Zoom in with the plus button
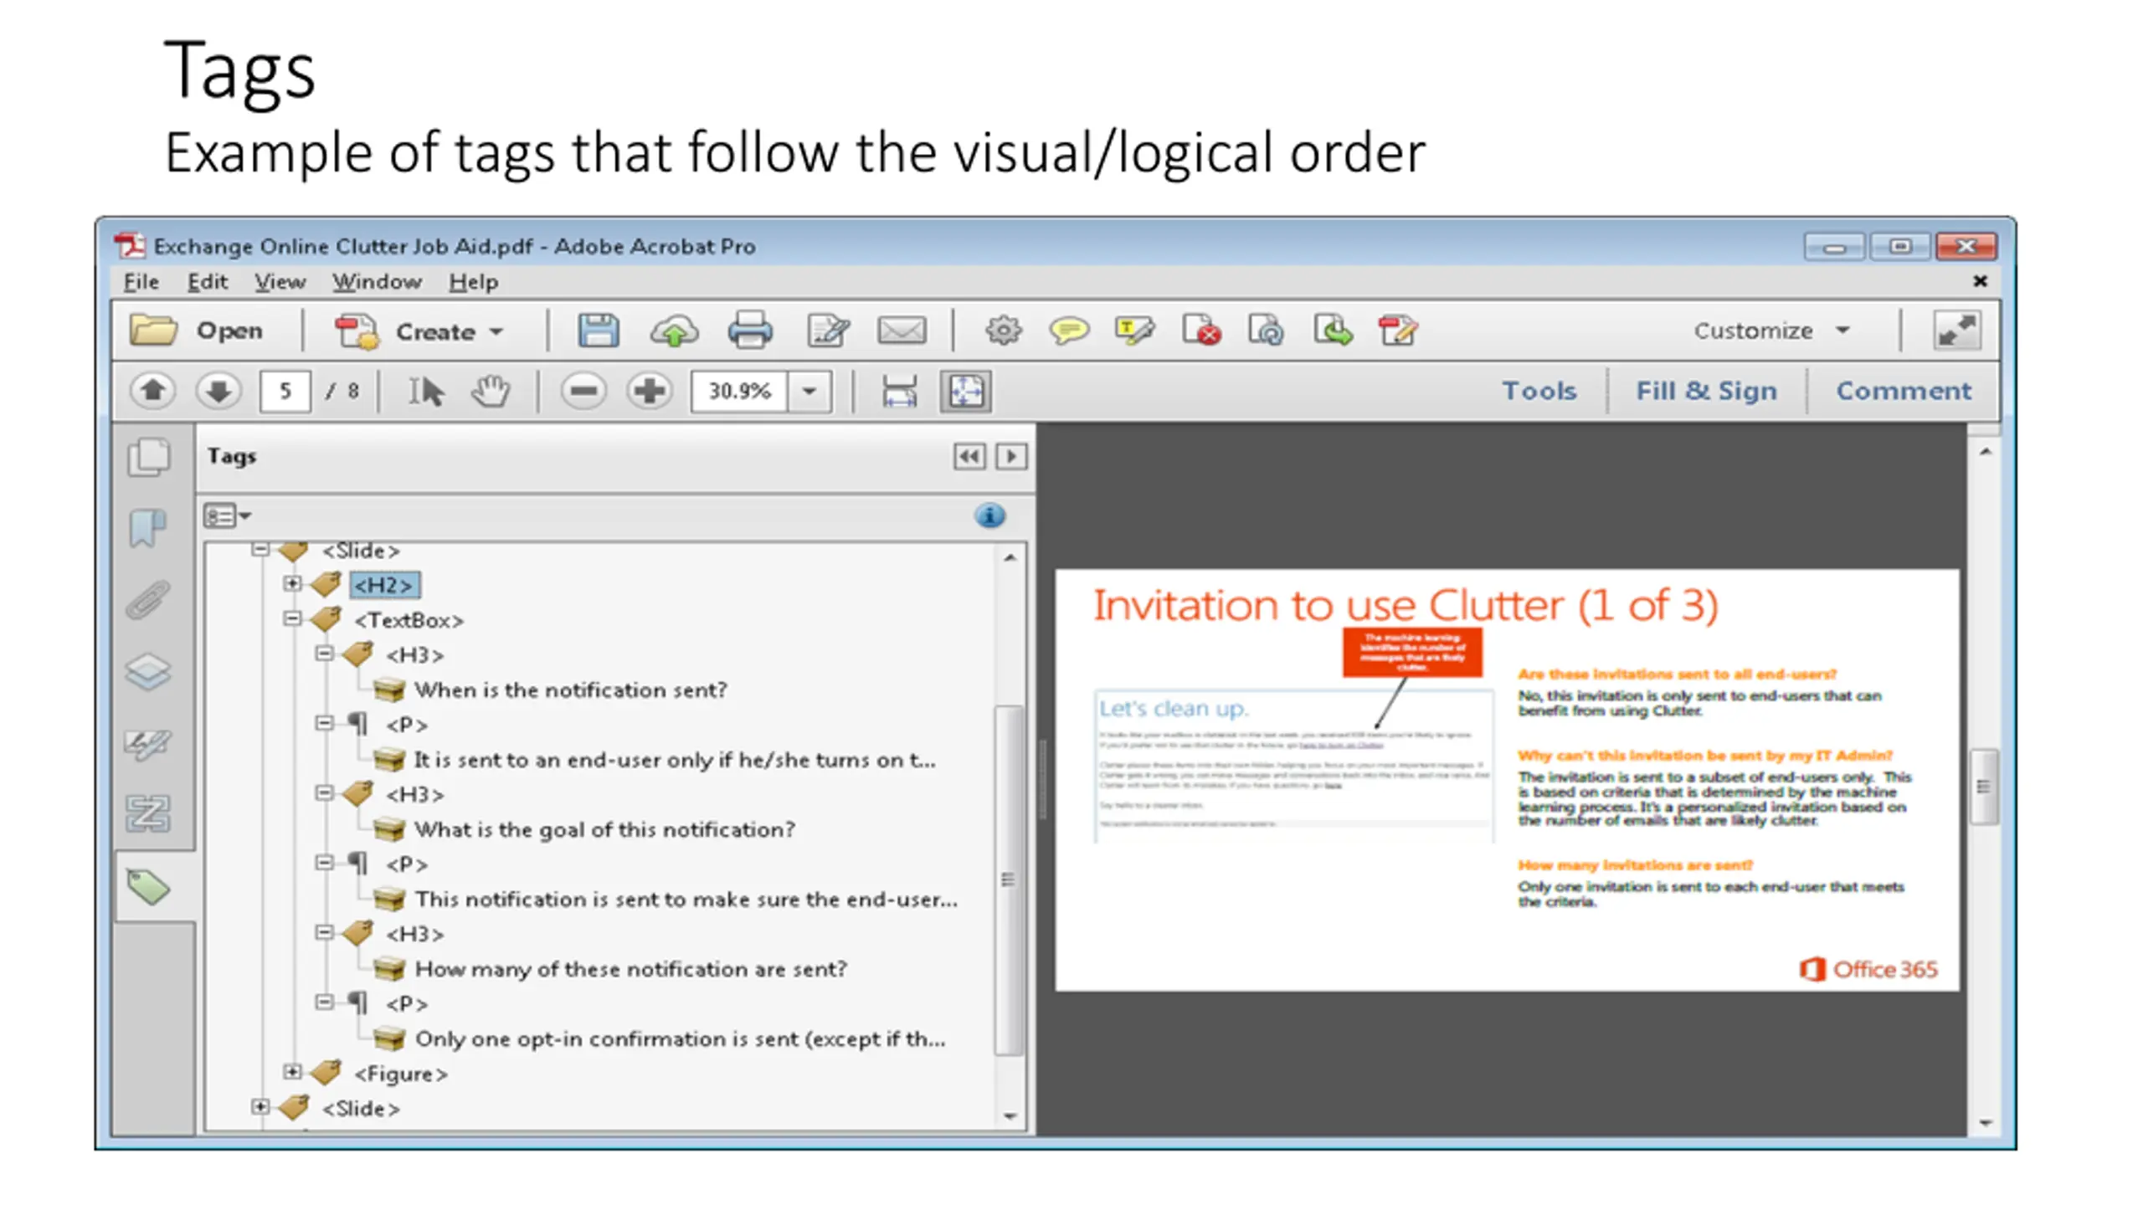The height and width of the screenshot is (1205, 2143). pyautogui.click(x=650, y=391)
